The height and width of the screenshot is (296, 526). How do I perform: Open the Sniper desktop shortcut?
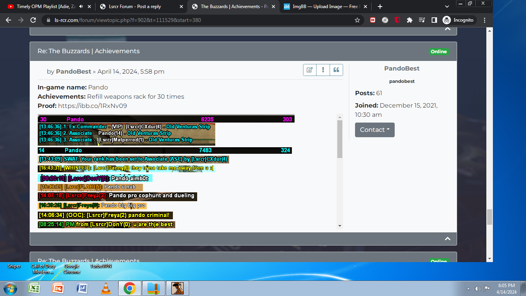tap(14, 266)
